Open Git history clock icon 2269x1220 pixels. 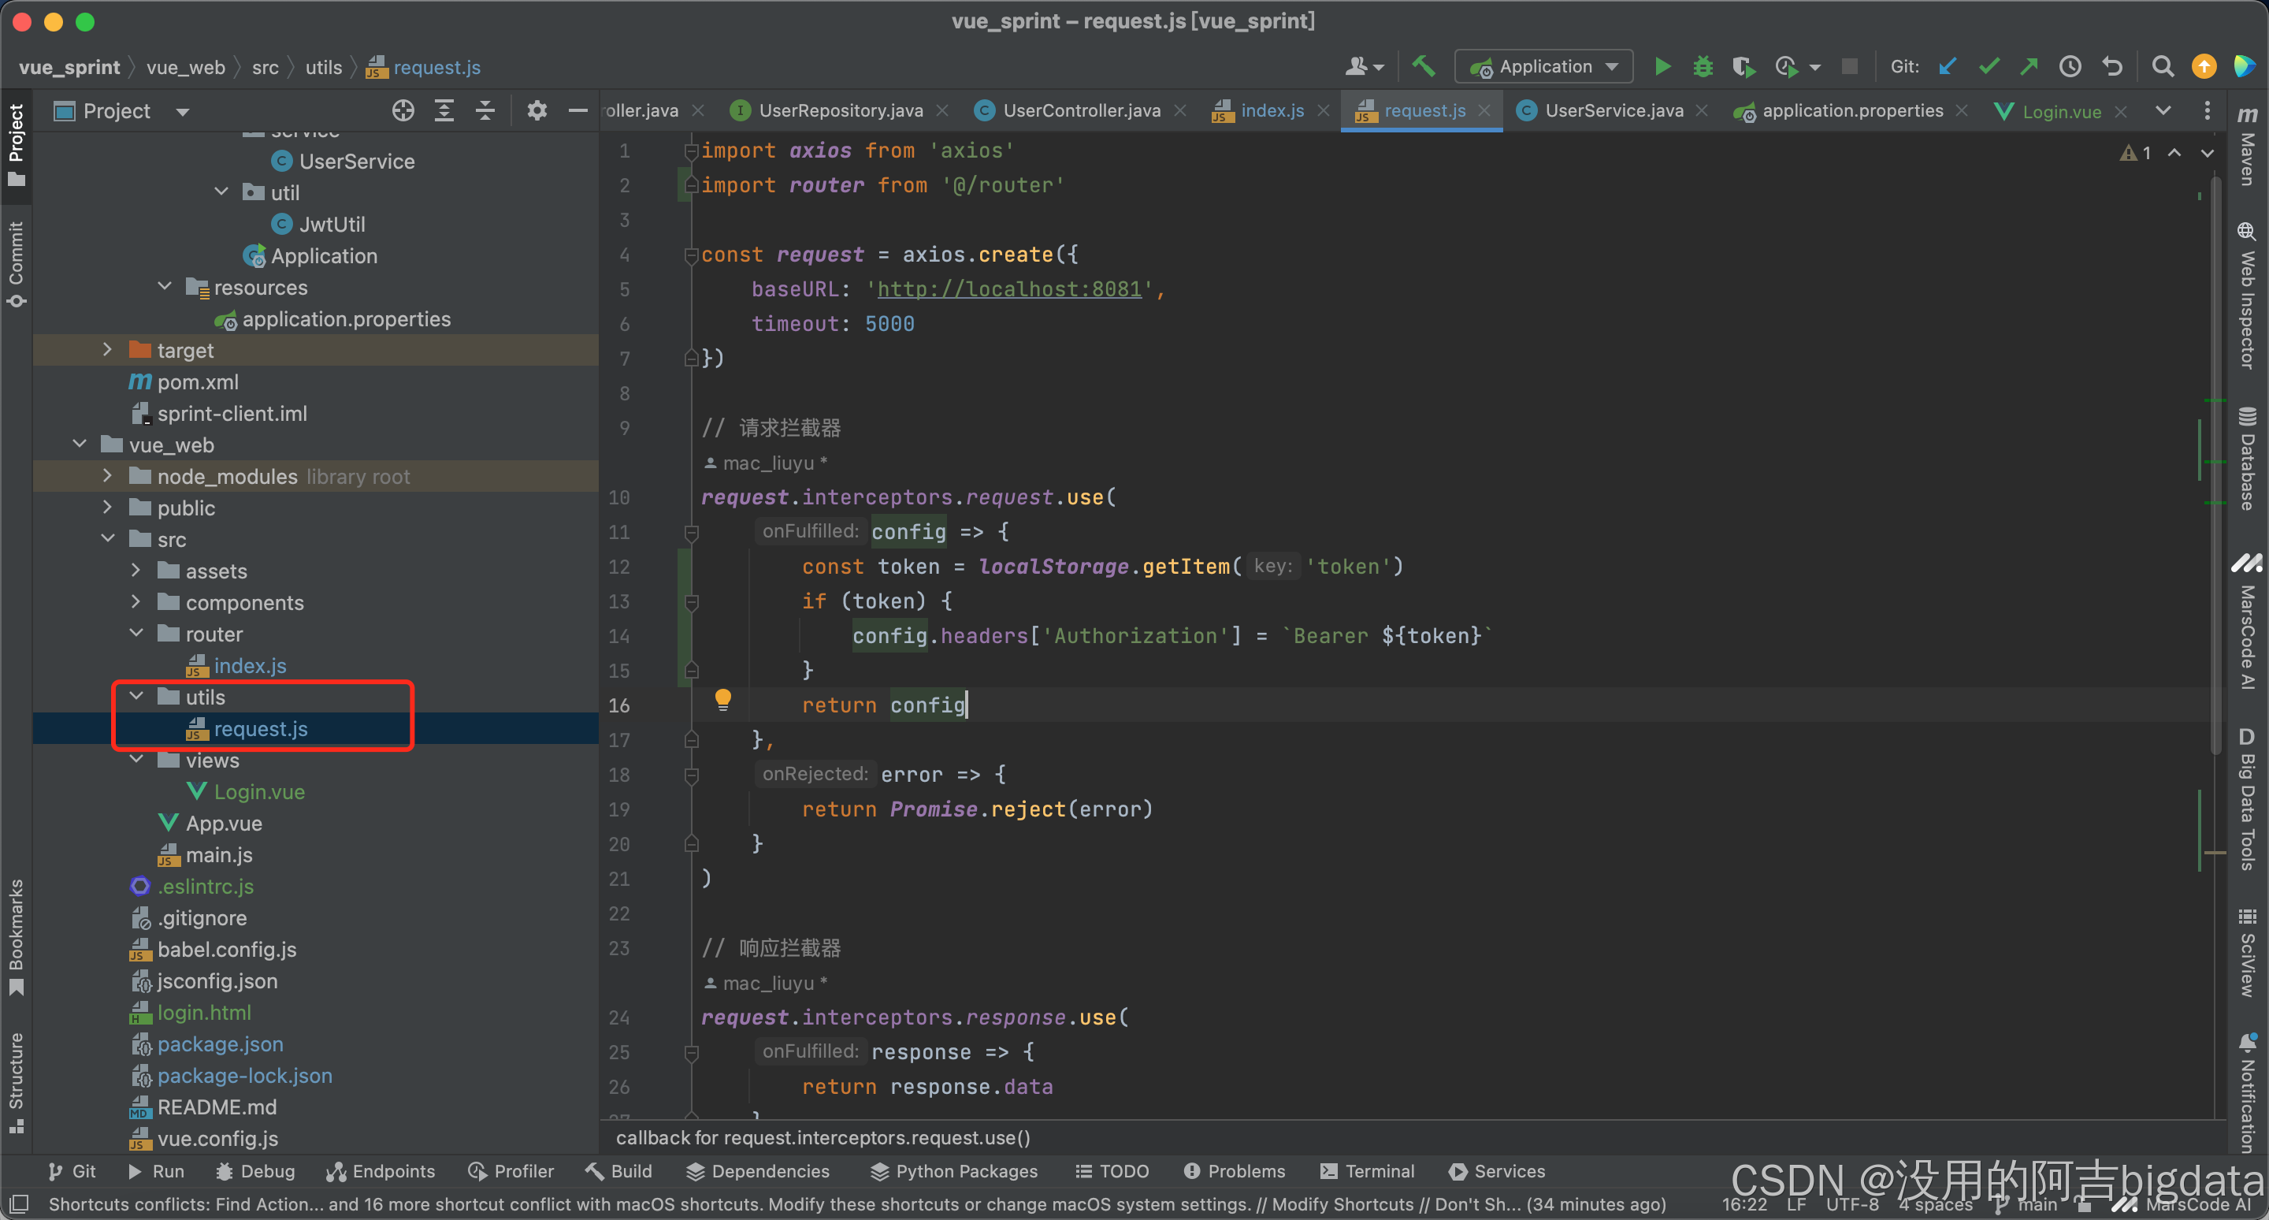tap(2070, 67)
